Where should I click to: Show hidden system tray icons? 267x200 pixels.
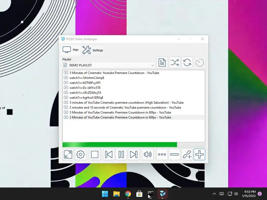(214, 194)
